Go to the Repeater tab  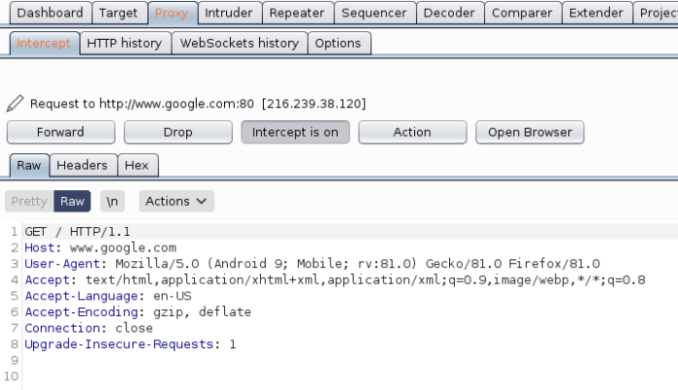296,13
